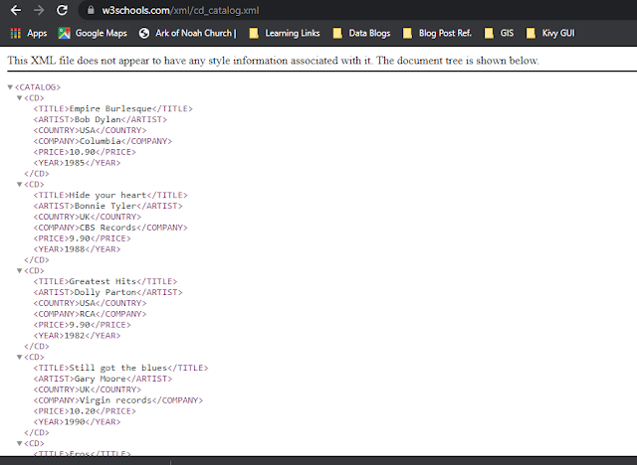Click the padlock site info icon

[91, 10]
